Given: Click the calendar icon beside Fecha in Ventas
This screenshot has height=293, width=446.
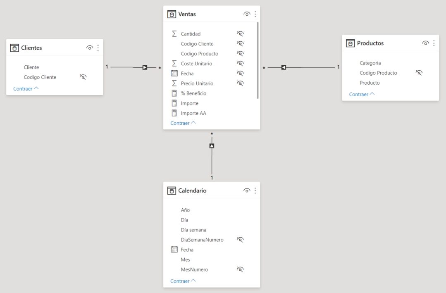Looking at the screenshot, I should coord(174,73).
